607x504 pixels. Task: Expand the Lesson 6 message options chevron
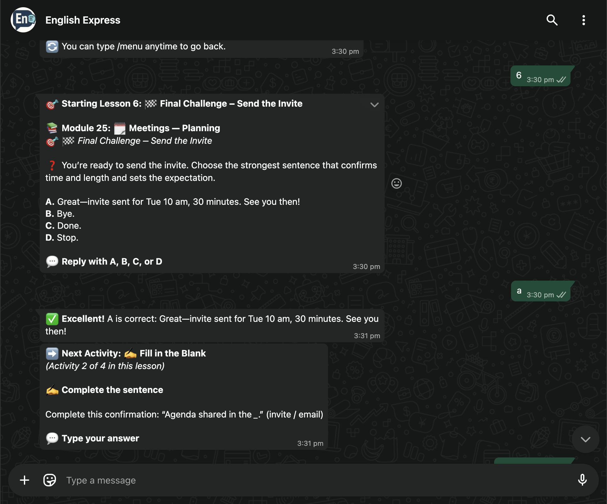[x=374, y=105]
